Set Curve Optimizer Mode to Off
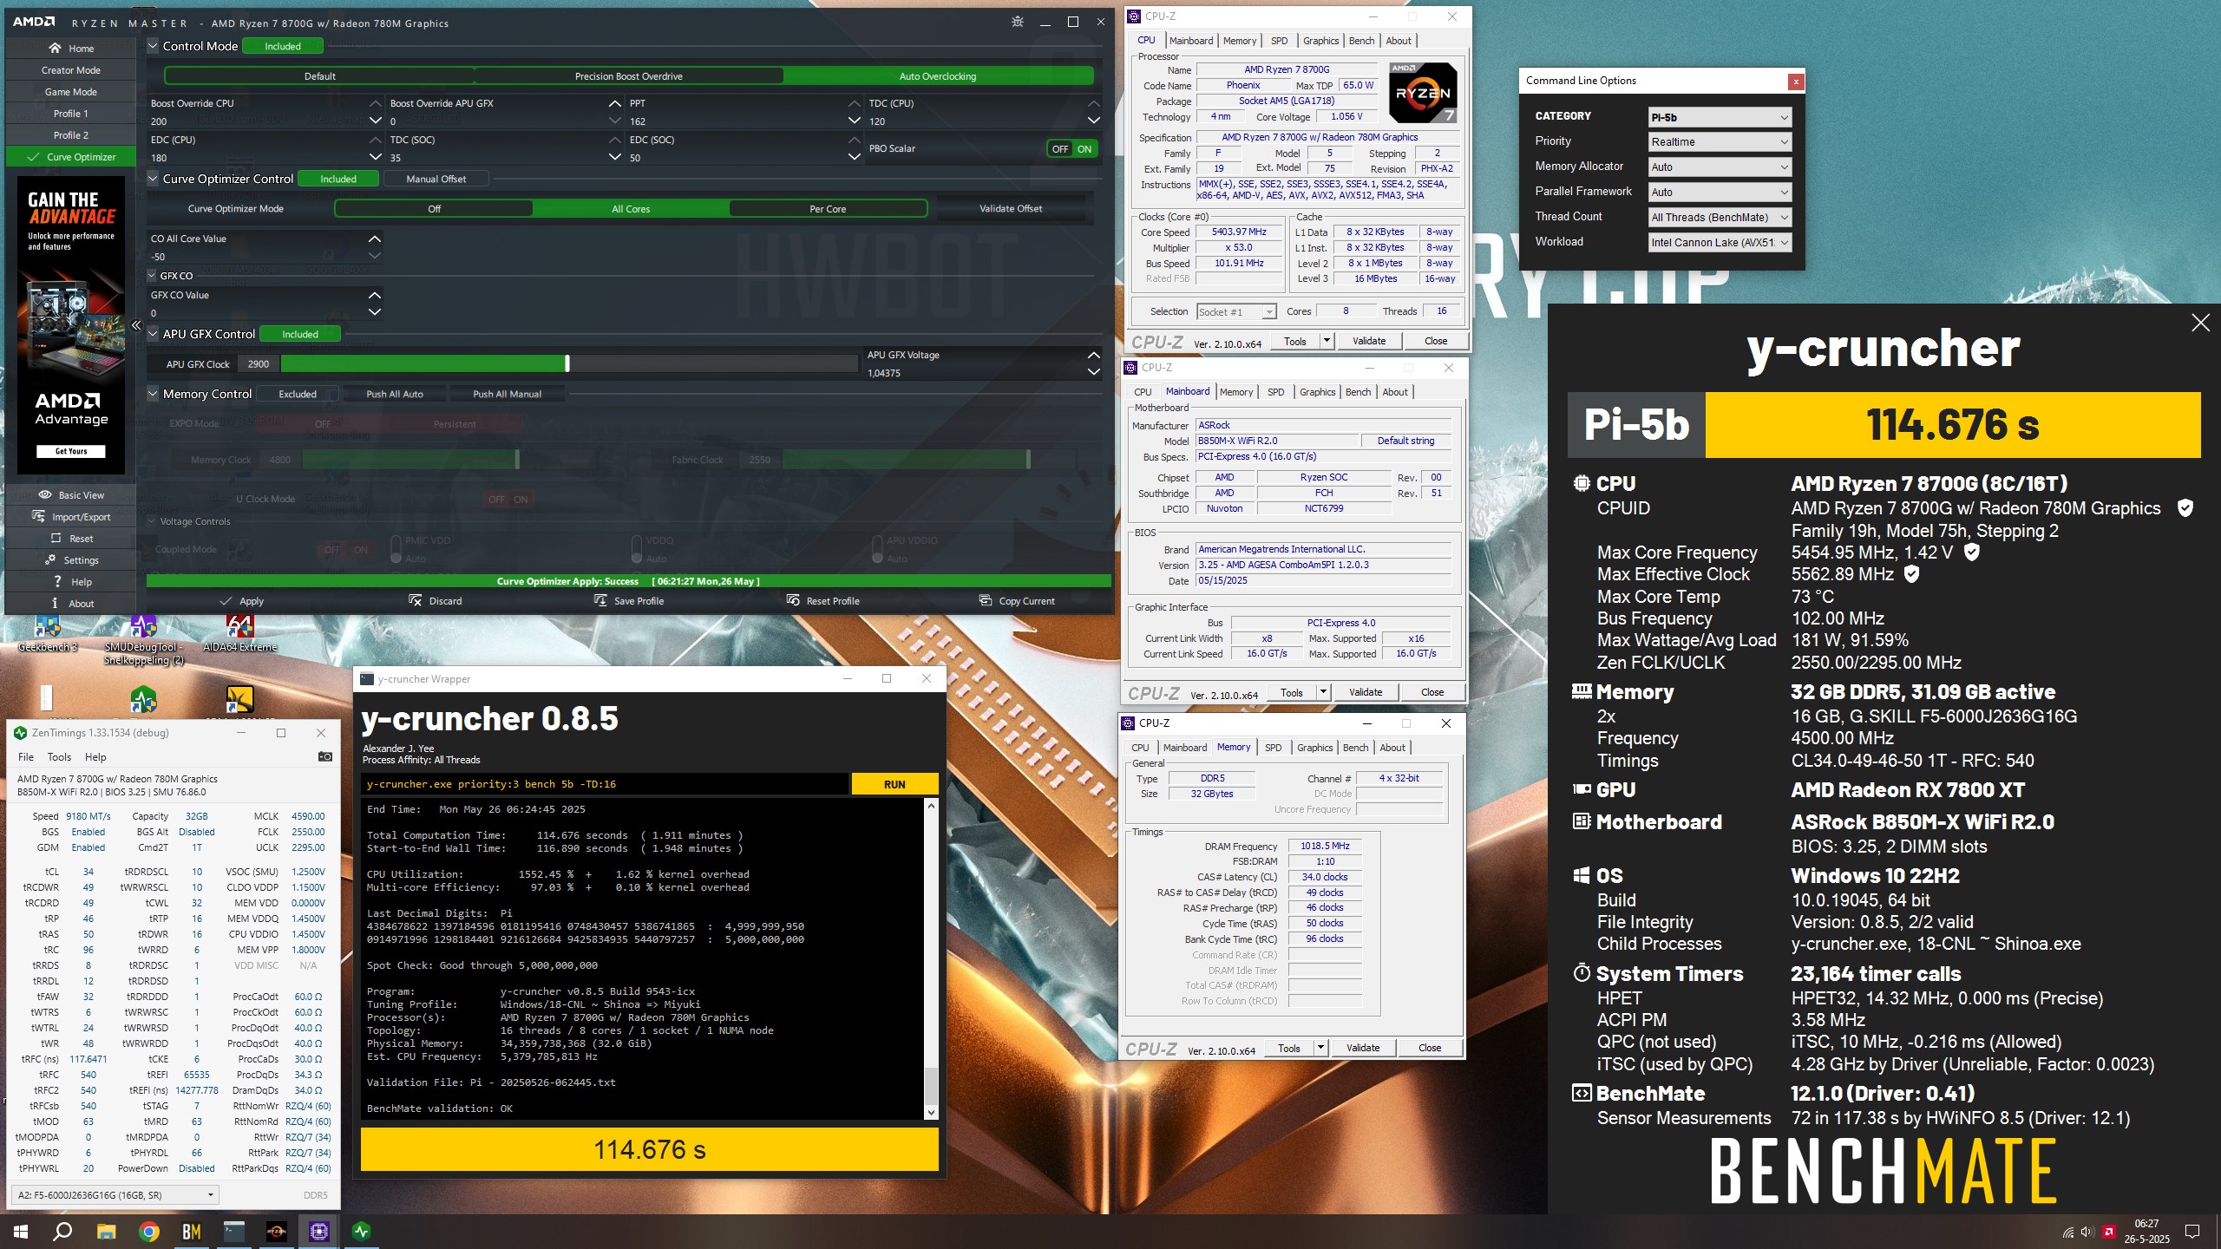Screen dimensions: 2221x1249 [434, 209]
